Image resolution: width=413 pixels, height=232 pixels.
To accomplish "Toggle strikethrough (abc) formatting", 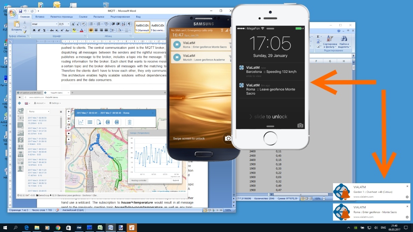I will tap(52, 30).
